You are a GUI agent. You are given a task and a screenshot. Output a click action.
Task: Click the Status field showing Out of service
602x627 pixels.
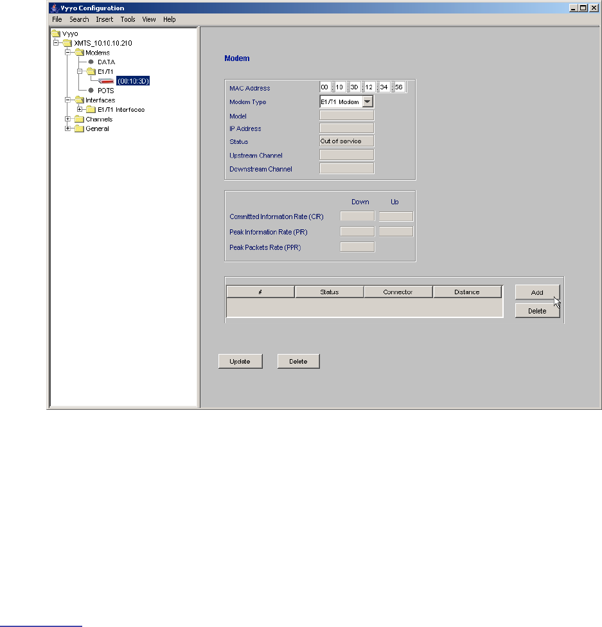347,141
